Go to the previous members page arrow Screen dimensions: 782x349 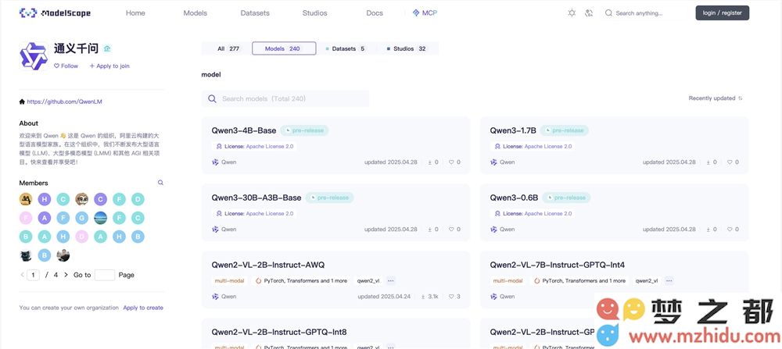coord(22,275)
